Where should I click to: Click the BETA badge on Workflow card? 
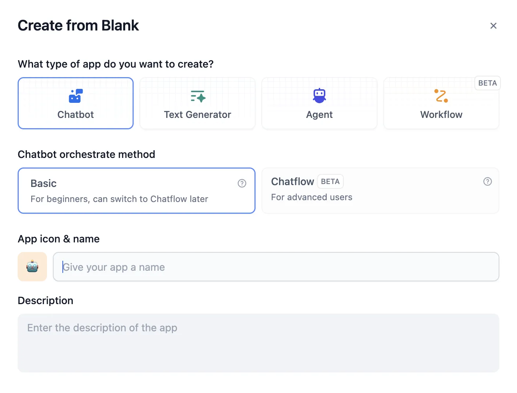click(487, 83)
